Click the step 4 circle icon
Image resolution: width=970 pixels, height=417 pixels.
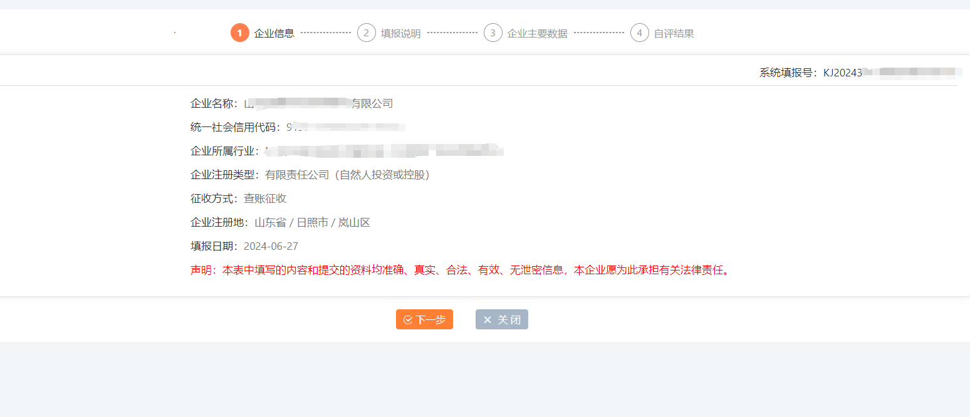point(639,33)
